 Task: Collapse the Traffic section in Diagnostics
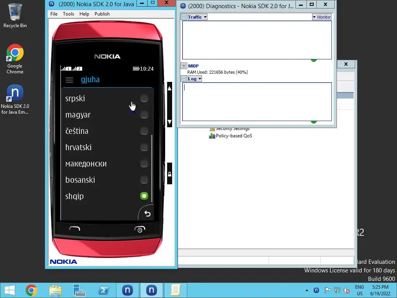click(x=184, y=17)
